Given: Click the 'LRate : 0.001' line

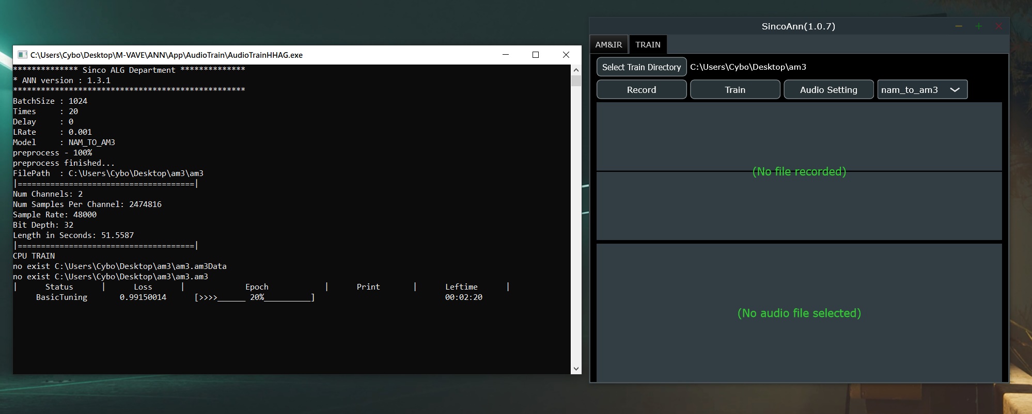Looking at the screenshot, I should 52,132.
